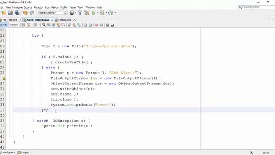This screenshot has width=275, height=155.
Task: Toggle the Source view button
Action: coord(3,25)
